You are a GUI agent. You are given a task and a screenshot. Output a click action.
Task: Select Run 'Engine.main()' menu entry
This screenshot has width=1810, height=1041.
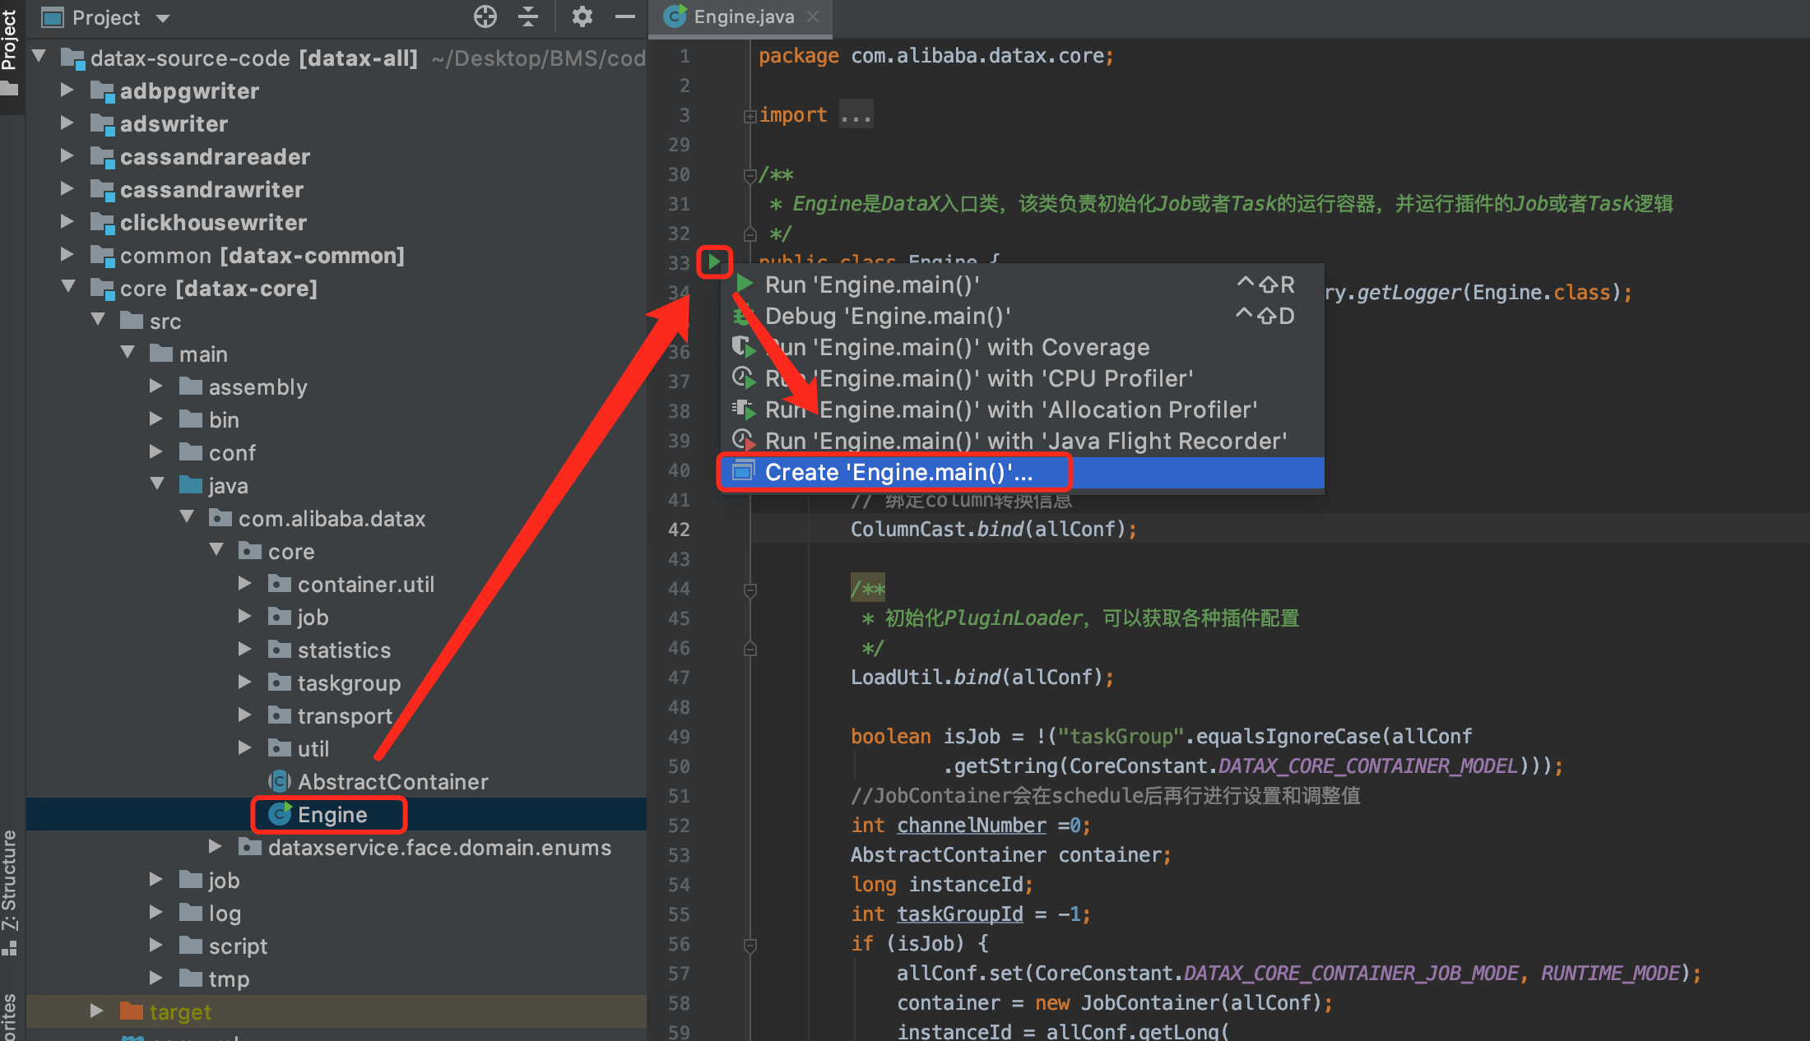coord(1023,285)
